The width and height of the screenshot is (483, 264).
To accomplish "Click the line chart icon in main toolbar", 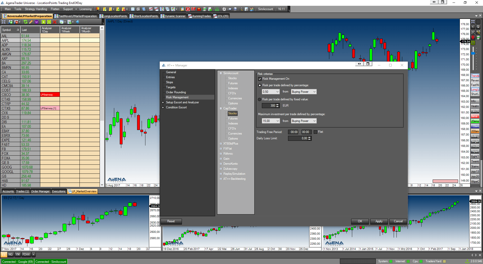I will 151,9.
